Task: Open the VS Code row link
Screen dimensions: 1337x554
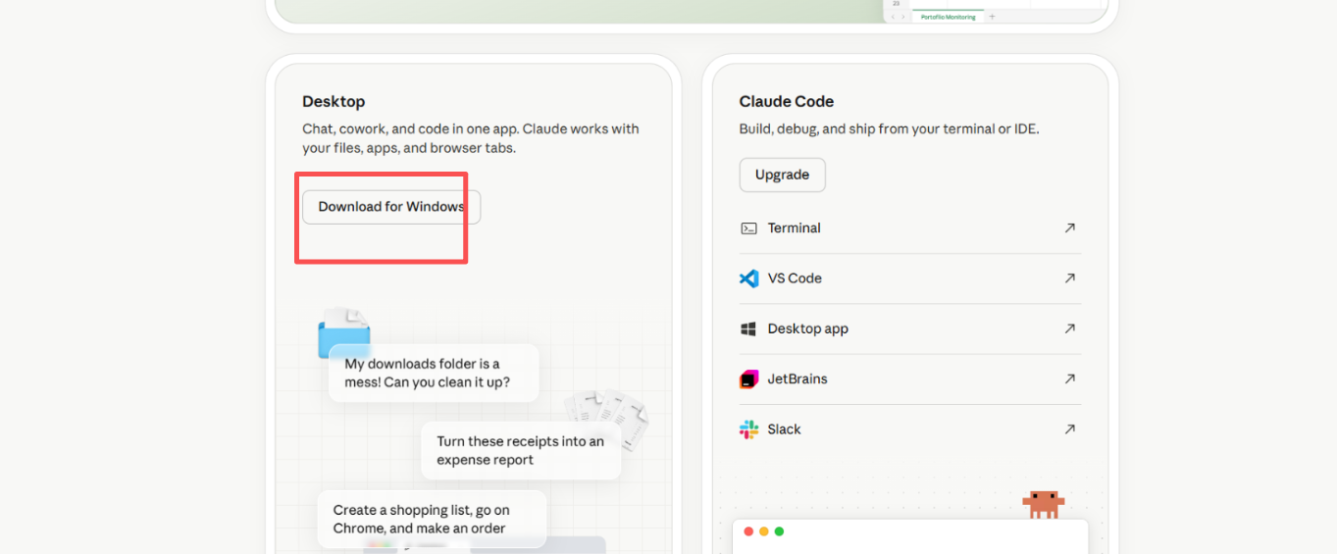Action: (909, 278)
